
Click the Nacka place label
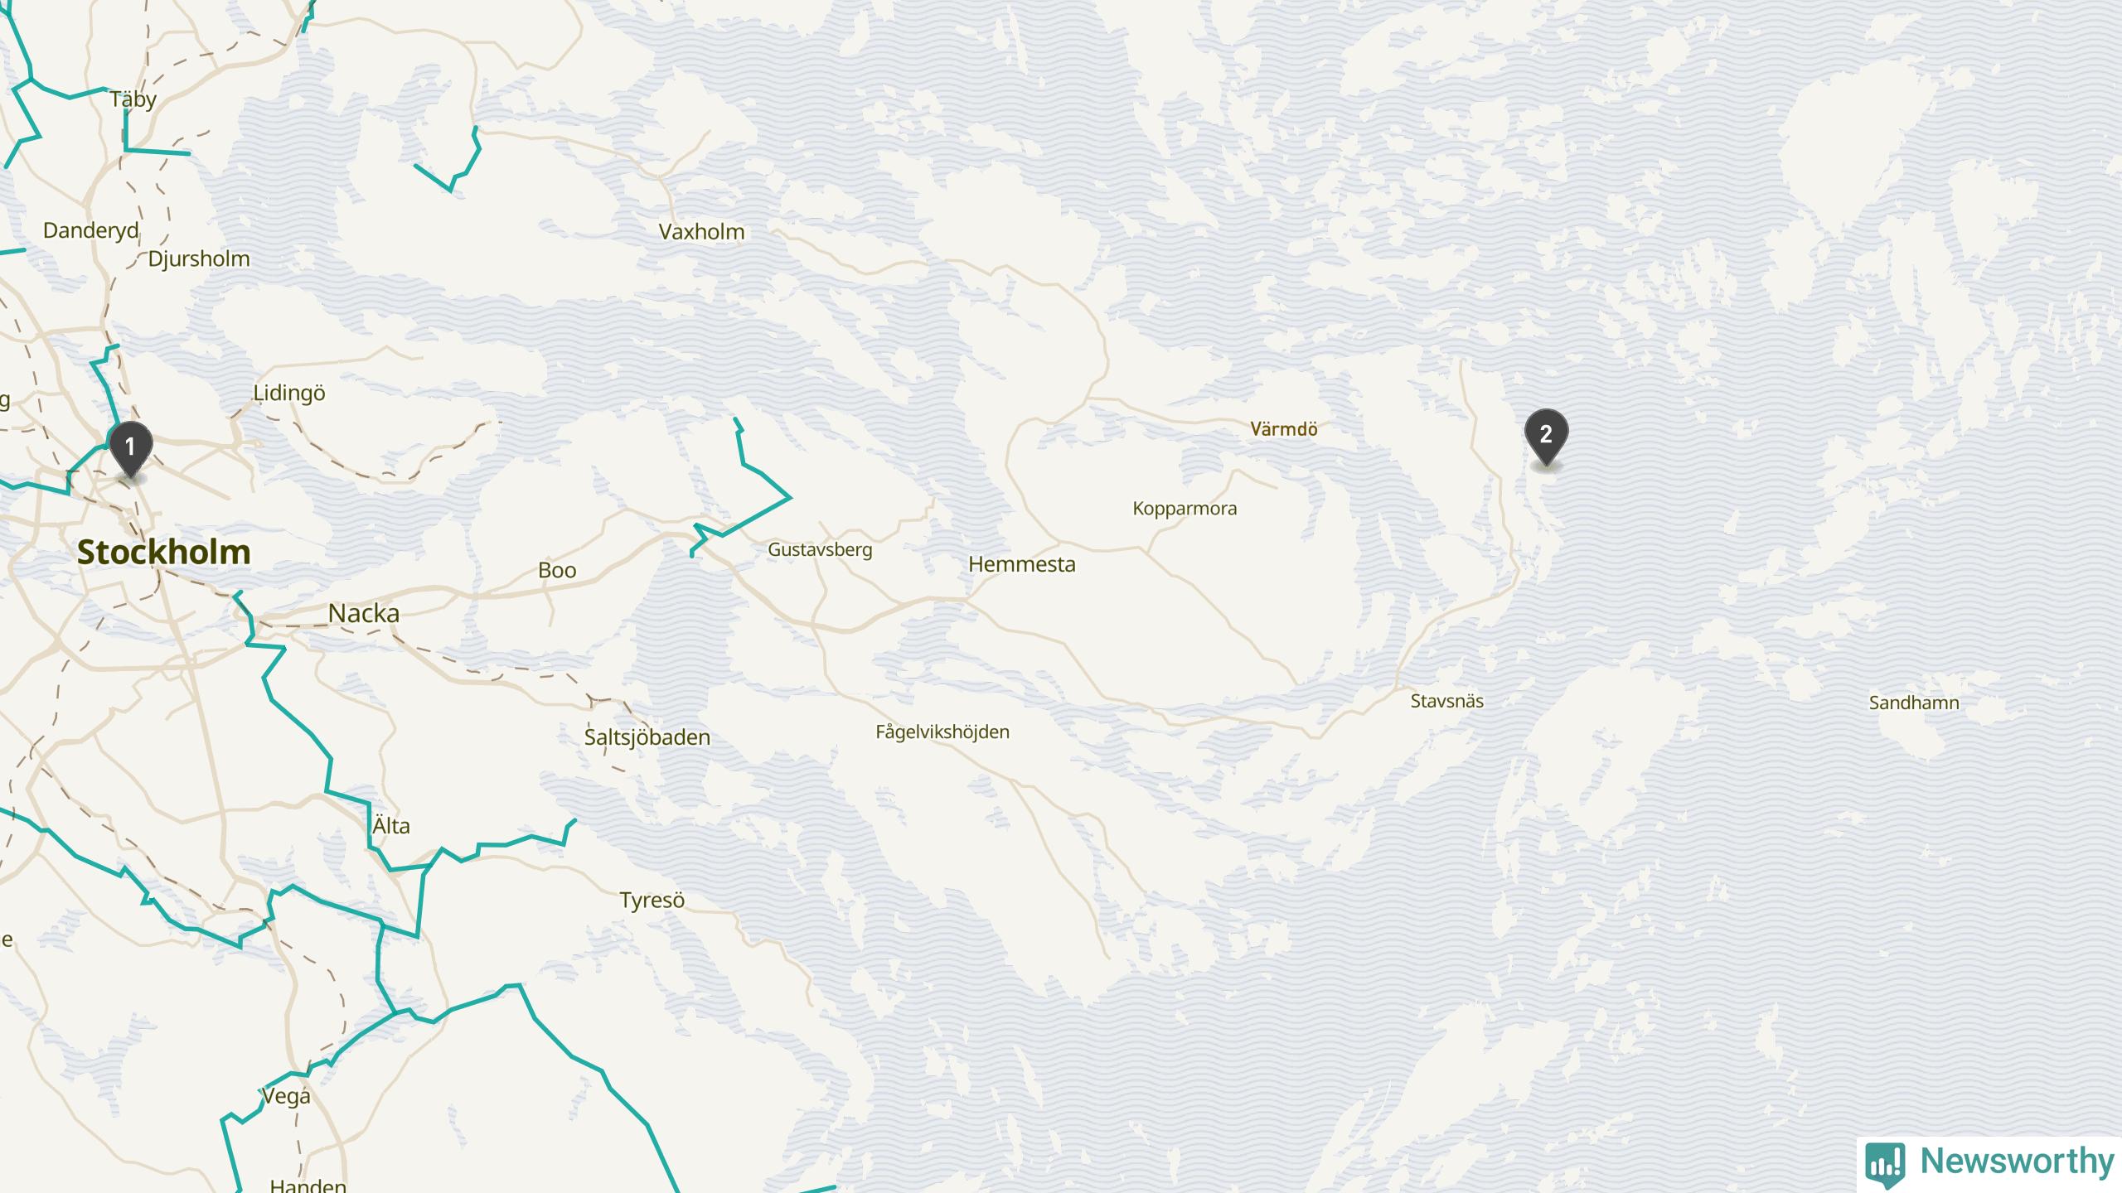tap(364, 613)
